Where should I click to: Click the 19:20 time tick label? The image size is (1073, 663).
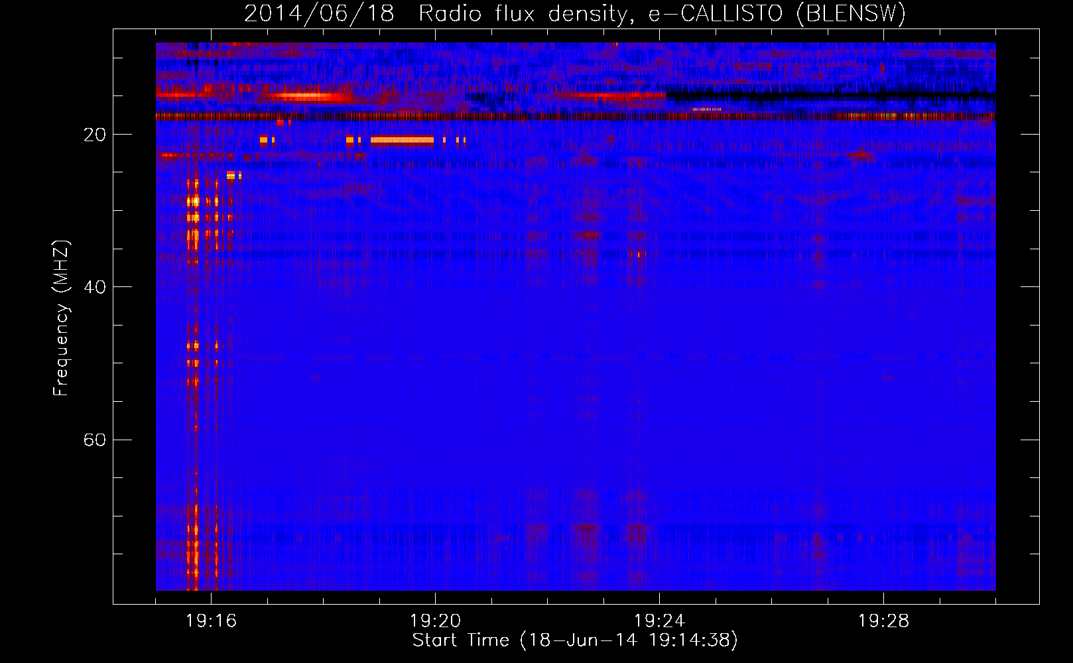click(435, 621)
